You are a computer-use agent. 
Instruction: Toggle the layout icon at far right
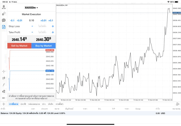click(x=178, y=104)
